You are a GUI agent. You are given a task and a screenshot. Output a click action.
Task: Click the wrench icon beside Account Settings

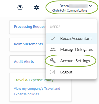coord(53,61)
